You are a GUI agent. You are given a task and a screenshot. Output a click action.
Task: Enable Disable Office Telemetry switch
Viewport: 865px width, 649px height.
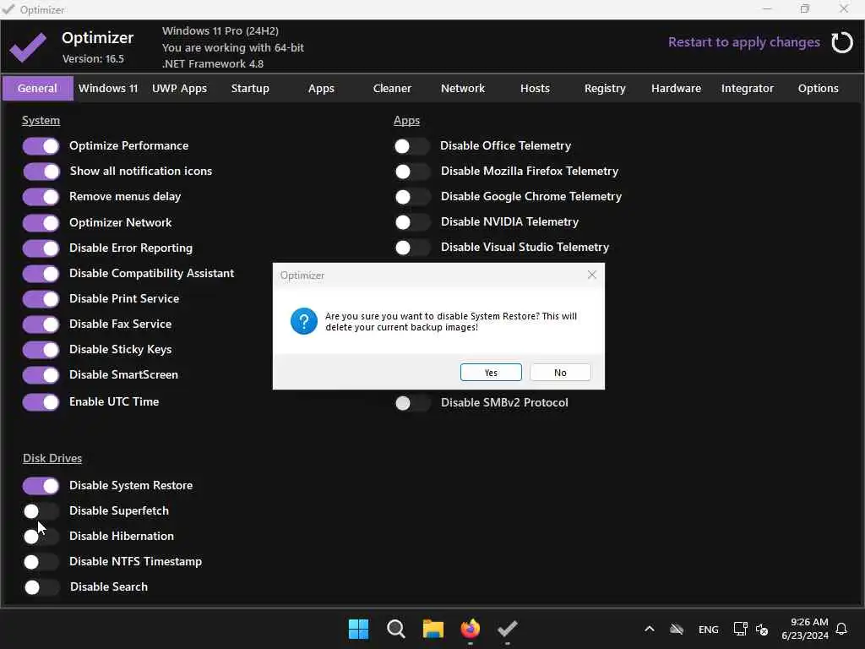pos(412,146)
